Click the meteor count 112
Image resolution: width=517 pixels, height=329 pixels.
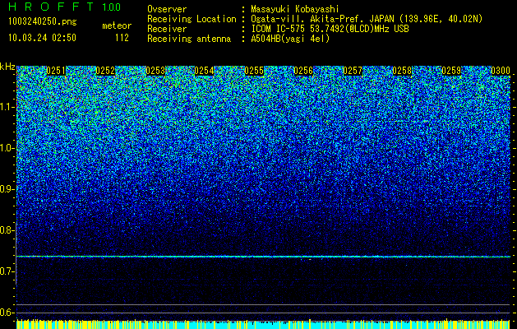coord(122,38)
